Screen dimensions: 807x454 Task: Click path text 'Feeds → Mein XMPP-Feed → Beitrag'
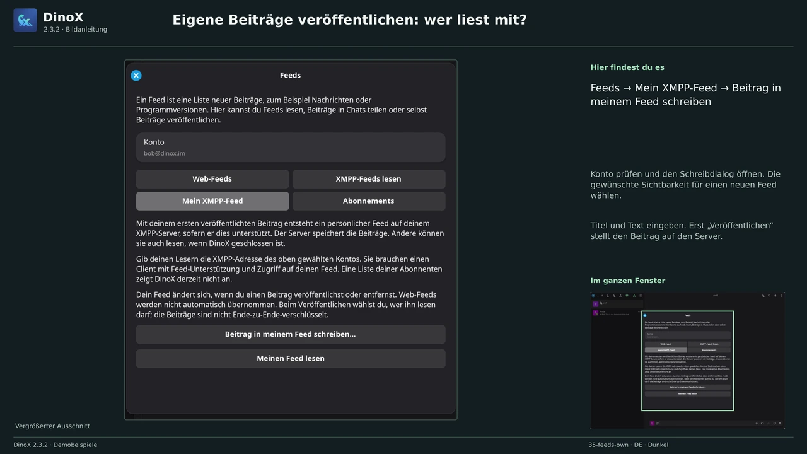pyautogui.click(x=686, y=95)
